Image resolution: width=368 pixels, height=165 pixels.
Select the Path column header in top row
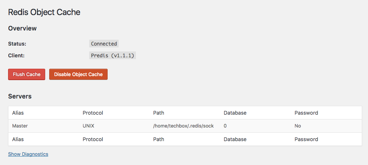pos(159,112)
